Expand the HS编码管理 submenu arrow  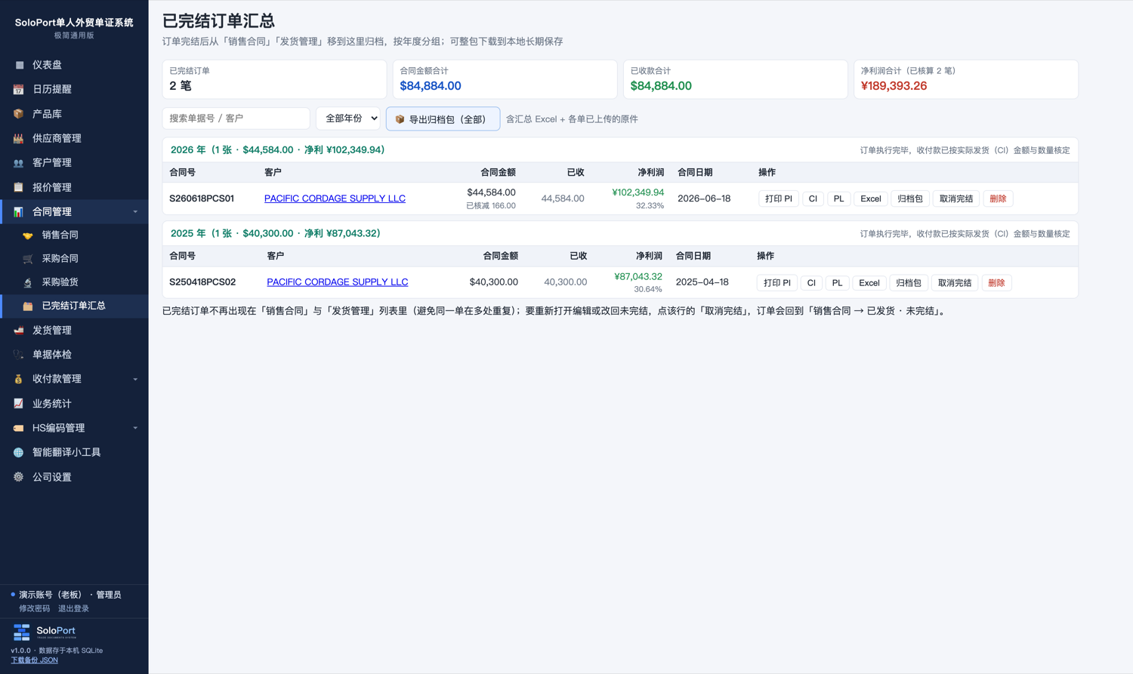tap(135, 428)
